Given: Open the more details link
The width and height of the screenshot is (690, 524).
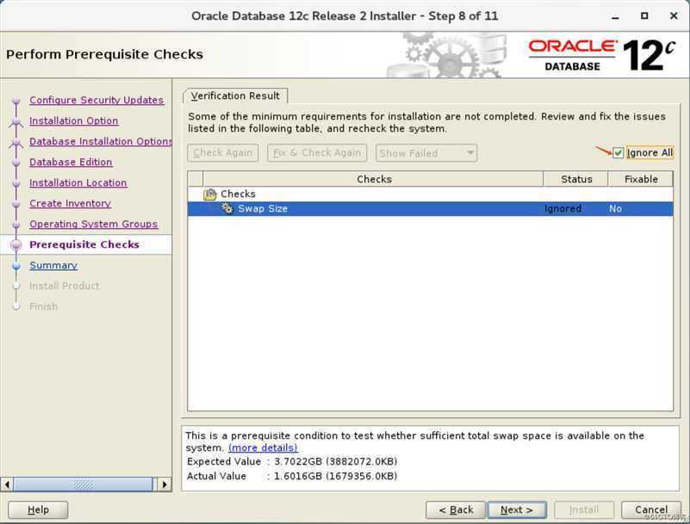Looking at the screenshot, I should click(x=263, y=447).
